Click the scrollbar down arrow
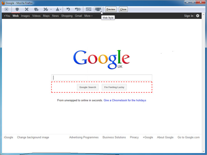 point(203,151)
